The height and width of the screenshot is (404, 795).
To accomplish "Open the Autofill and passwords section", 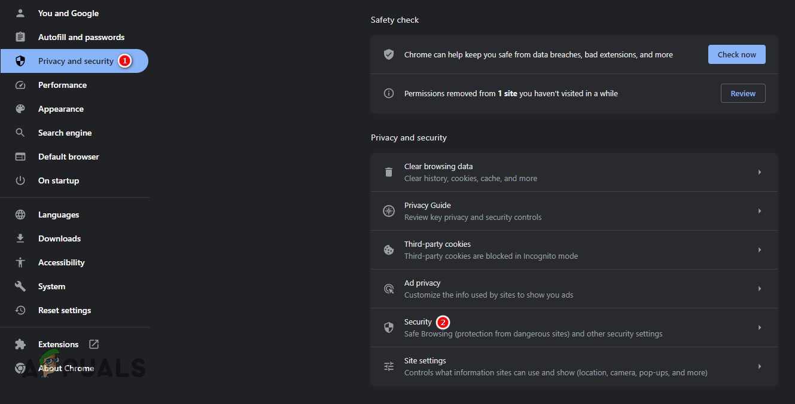I will [x=81, y=37].
